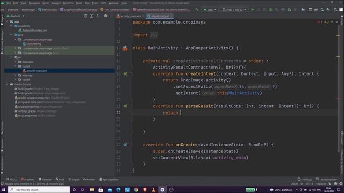The width and height of the screenshot is (344, 193).
Task: Open File Explorer from taskbar
Action: 92,190
